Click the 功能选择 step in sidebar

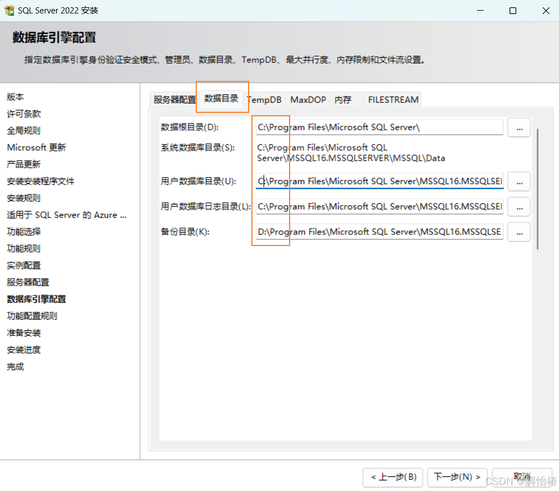pyautogui.click(x=24, y=232)
